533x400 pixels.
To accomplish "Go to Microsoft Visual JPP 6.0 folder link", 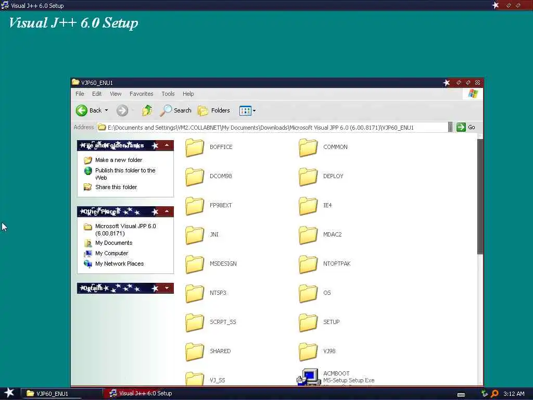I will (x=125, y=230).
